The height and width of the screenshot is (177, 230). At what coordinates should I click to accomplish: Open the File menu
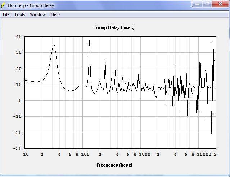(6, 14)
